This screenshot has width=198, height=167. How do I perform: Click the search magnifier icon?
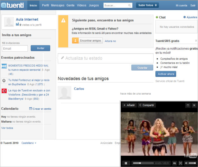click(129, 5)
